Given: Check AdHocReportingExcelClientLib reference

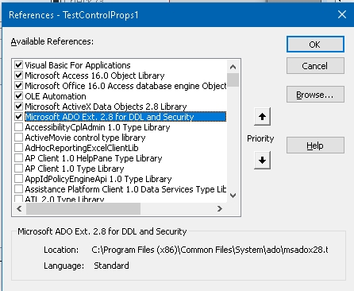Looking at the screenshot, I should tap(18, 148).
